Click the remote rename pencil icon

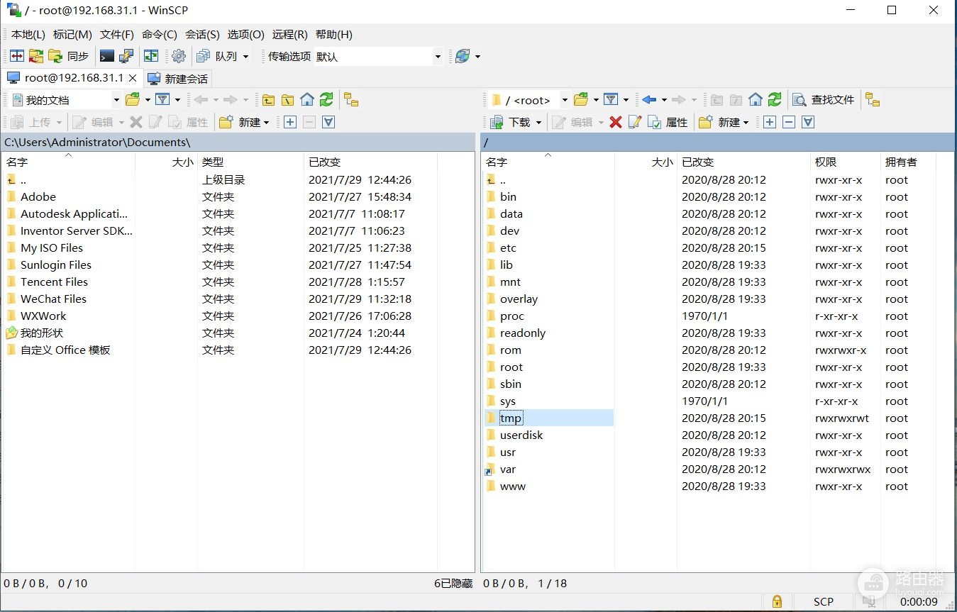635,122
